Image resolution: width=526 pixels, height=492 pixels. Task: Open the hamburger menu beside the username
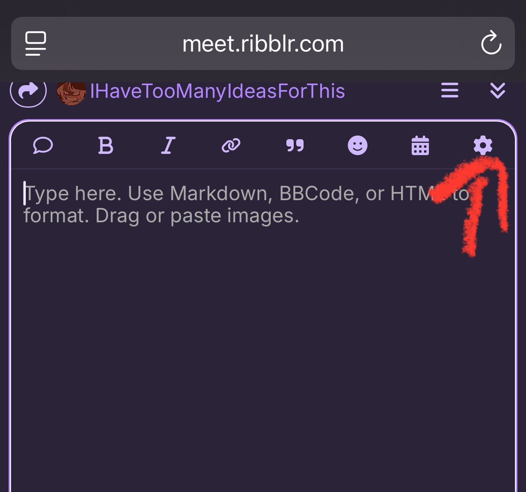point(450,90)
